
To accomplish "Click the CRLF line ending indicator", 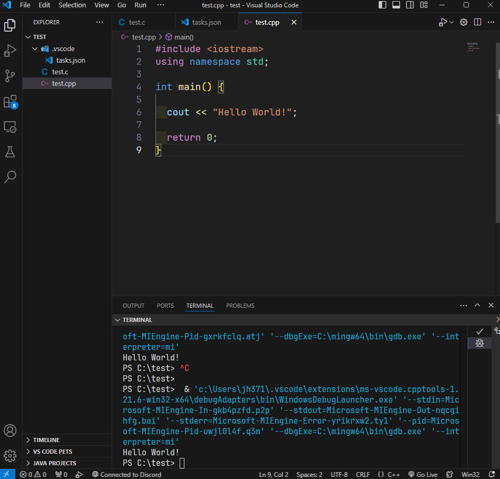I will pyautogui.click(x=362, y=474).
